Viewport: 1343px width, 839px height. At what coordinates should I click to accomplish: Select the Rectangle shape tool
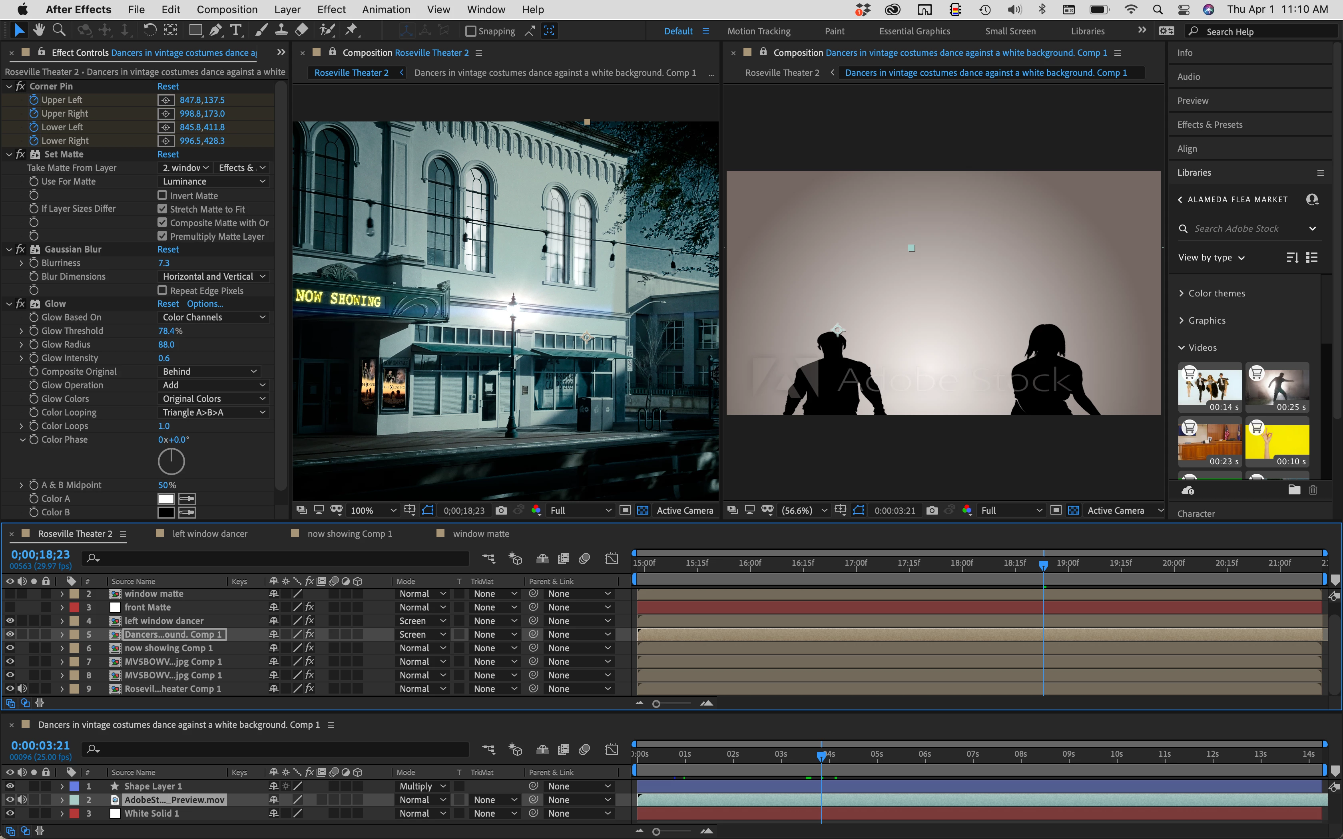195,30
